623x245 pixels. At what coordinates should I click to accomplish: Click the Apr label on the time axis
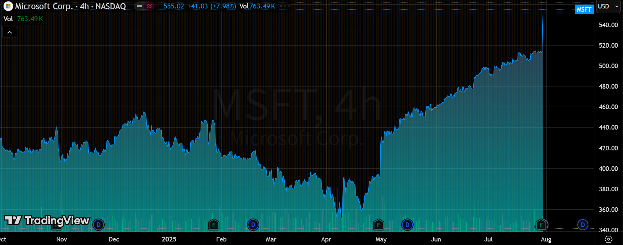[326, 239]
